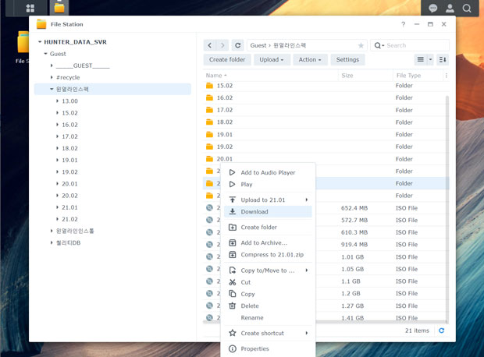Open column options menu in header
484x357 pixels.
coord(447,76)
